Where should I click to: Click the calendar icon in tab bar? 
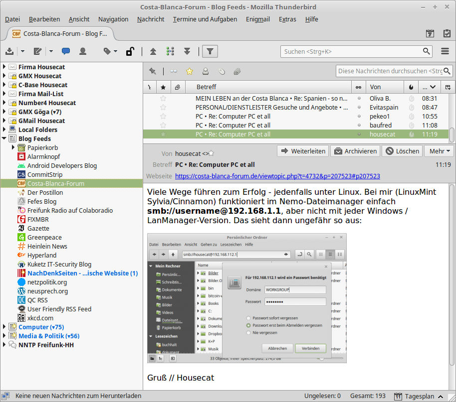[x=430, y=34]
